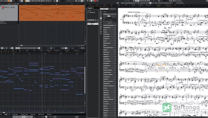Image resolution: width=208 pixels, height=118 pixels.
Task: Toggle Snap in Key Editor toolbar
Action: coord(39,48)
